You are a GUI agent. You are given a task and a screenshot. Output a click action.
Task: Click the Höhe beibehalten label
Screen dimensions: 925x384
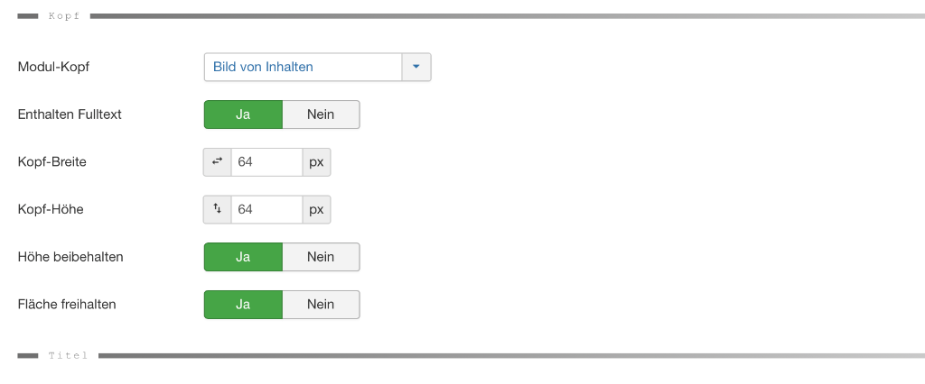click(x=70, y=257)
